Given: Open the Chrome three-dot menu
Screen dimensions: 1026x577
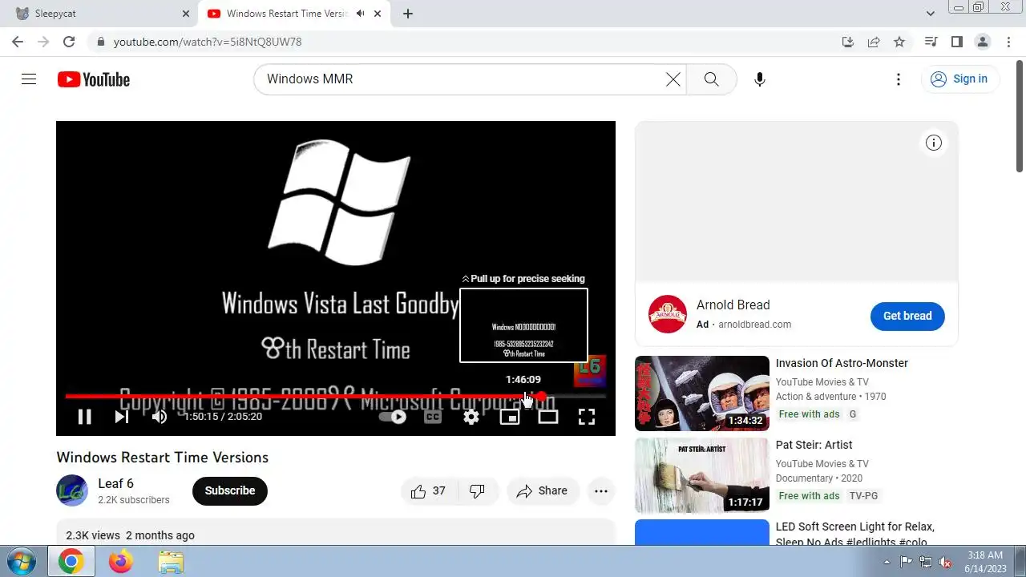Looking at the screenshot, I should [1008, 42].
